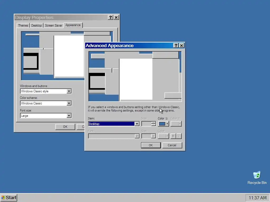270x202 pixels.
Task: Open the Screen Saver tab
Action: [x=54, y=26]
